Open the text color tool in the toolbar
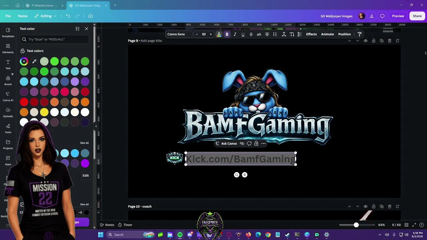Image resolution: width=427 pixels, height=240 pixels. (x=219, y=34)
